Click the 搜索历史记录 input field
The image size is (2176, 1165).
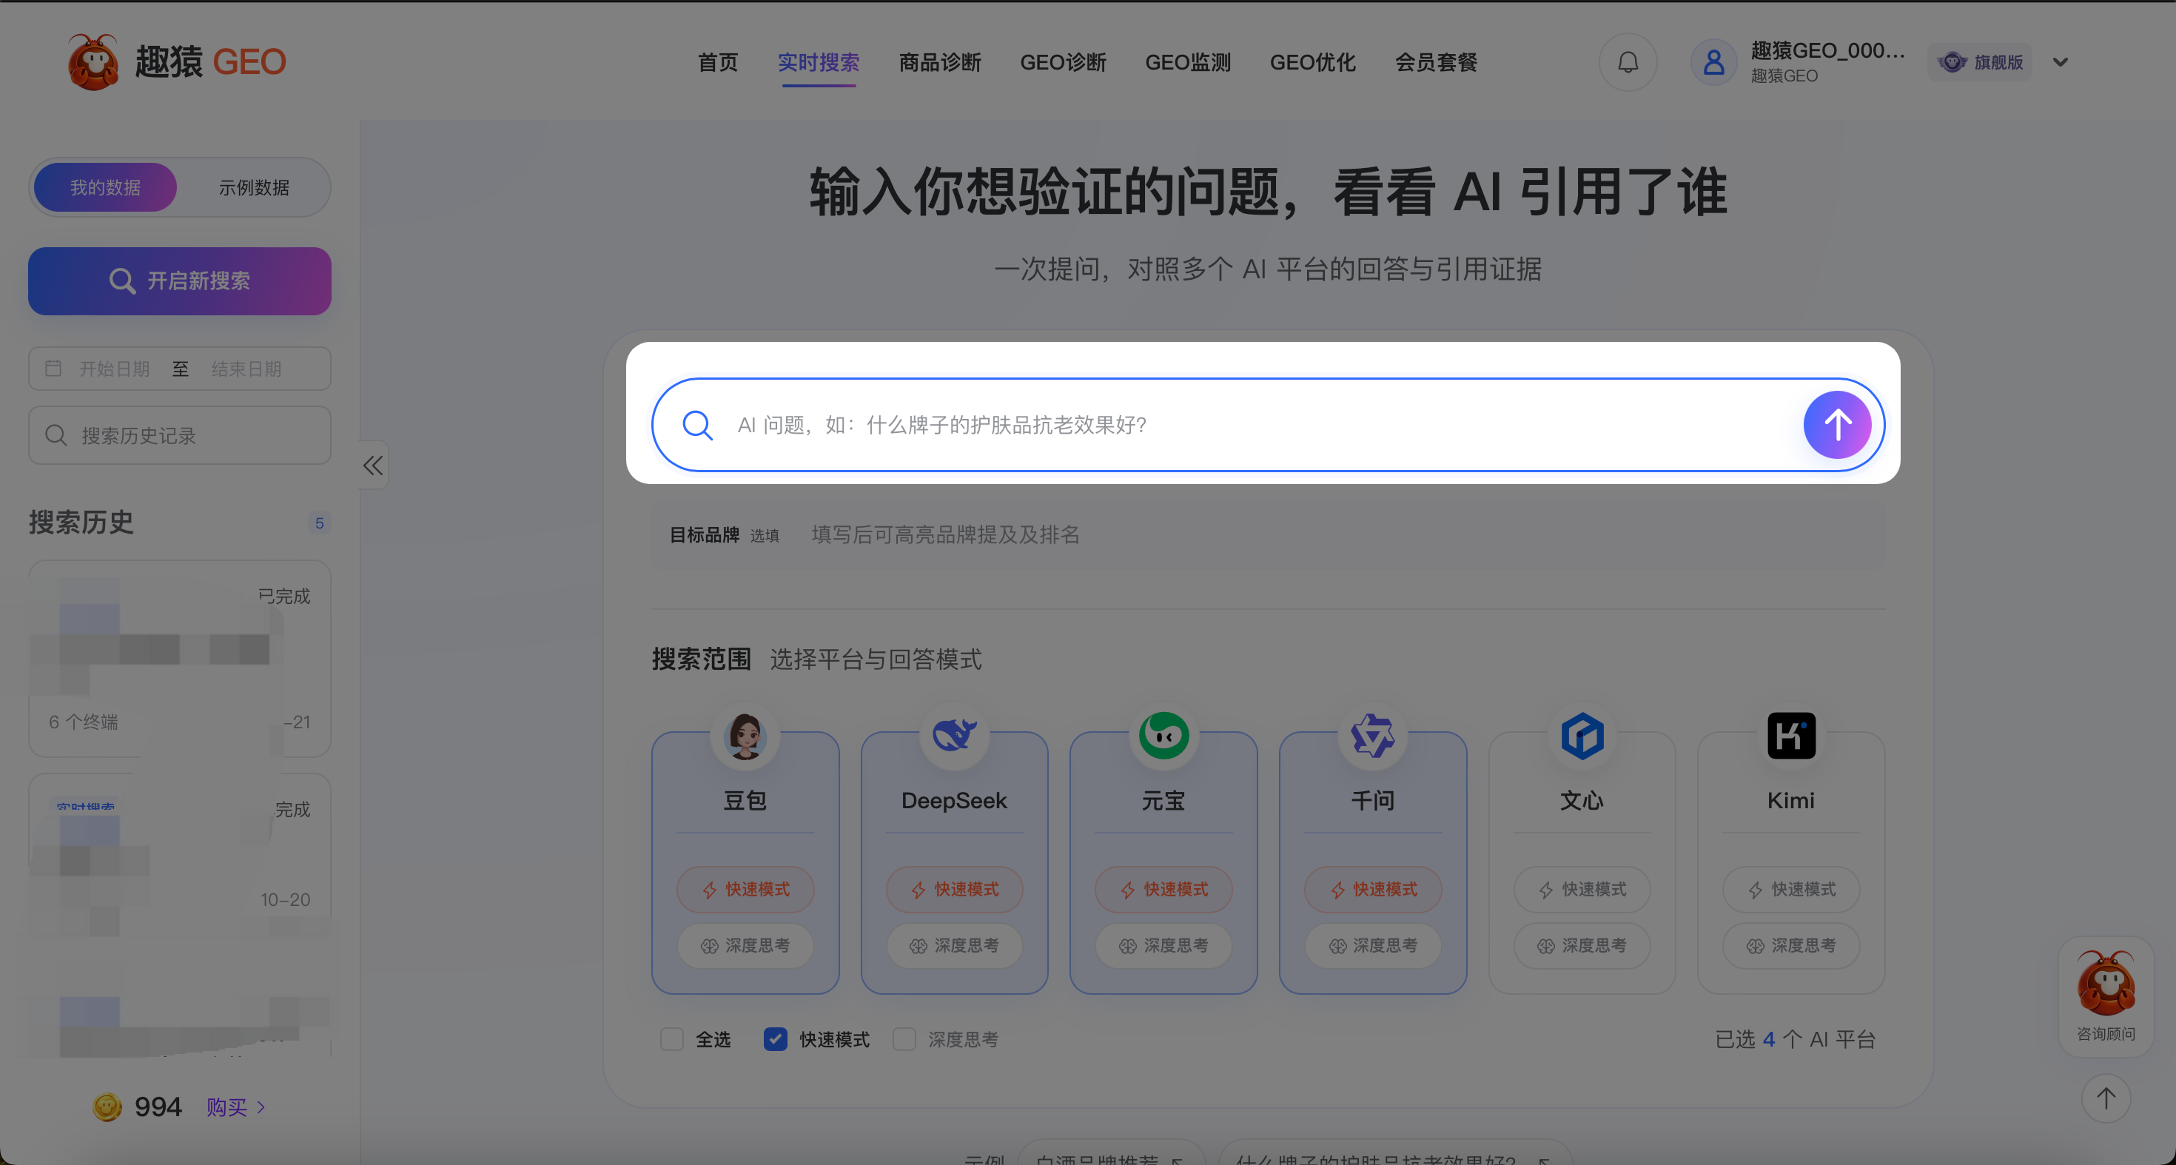tap(180, 435)
